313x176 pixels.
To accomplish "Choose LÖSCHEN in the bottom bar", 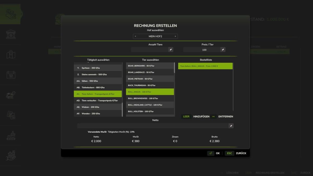I will coord(232,173).
